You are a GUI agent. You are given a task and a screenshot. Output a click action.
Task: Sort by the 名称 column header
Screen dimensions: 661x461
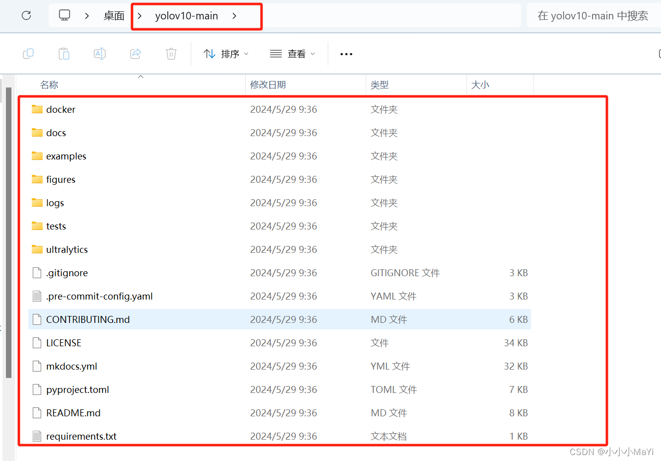click(49, 85)
